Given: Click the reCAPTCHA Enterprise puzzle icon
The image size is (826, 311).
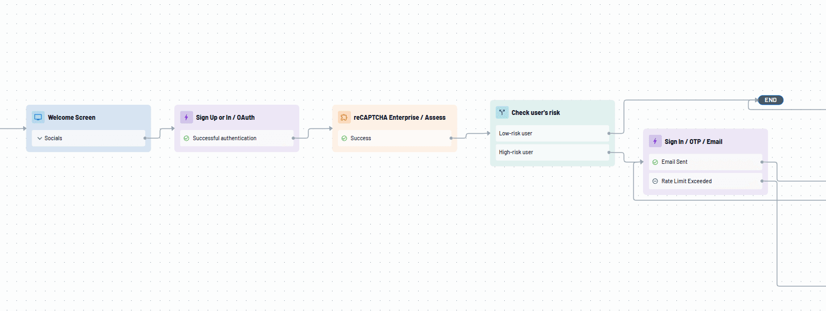Looking at the screenshot, I should coord(344,117).
